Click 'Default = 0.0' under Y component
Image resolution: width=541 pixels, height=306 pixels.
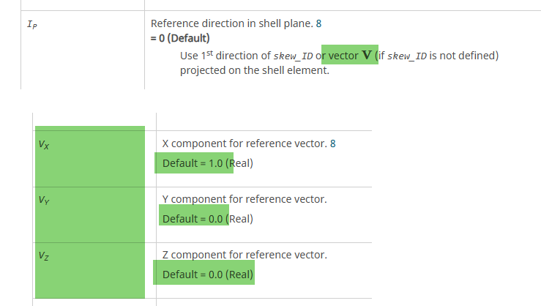(193, 218)
